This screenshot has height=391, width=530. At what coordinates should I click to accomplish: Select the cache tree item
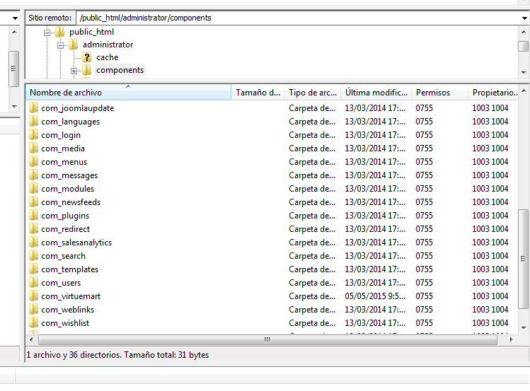click(x=107, y=57)
